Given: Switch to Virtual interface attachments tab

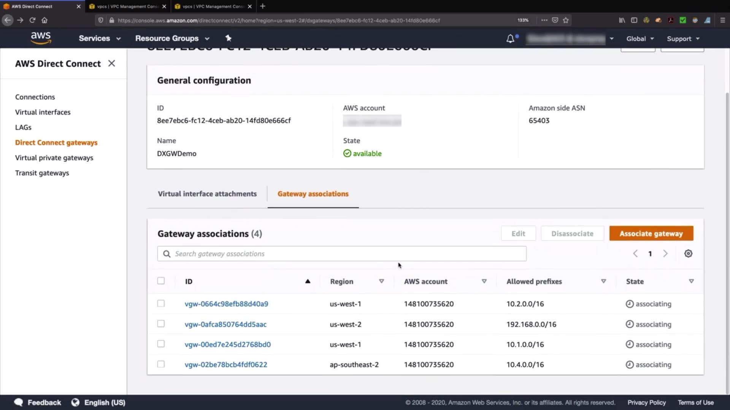Looking at the screenshot, I should coord(207,194).
